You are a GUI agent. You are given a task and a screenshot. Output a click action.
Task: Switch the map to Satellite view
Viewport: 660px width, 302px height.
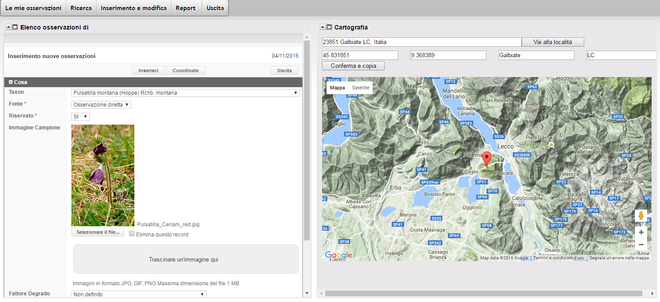click(360, 88)
